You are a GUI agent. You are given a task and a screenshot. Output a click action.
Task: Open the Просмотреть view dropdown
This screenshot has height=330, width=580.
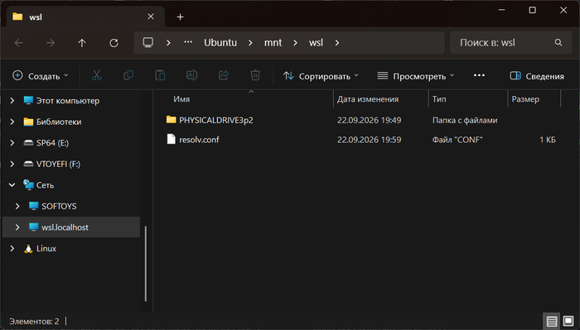[x=416, y=76]
